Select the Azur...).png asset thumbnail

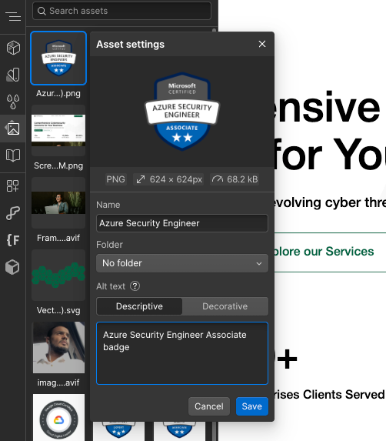click(x=58, y=58)
